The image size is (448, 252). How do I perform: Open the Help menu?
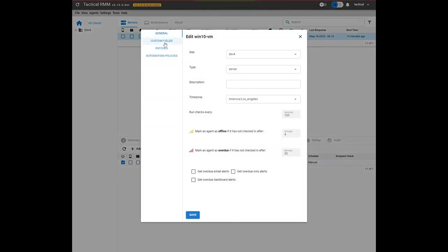pyautogui.click(x=124, y=13)
